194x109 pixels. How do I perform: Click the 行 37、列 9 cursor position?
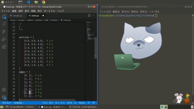(x=48, y=103)
